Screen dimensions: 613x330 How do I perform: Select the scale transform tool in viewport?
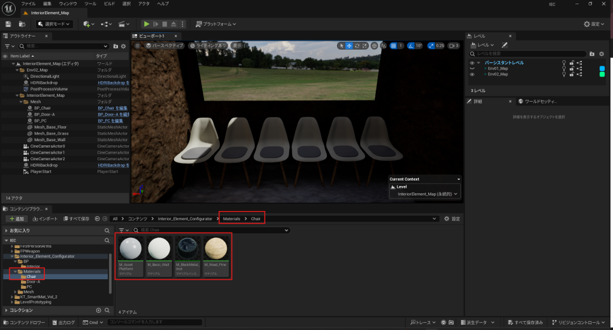365,45
